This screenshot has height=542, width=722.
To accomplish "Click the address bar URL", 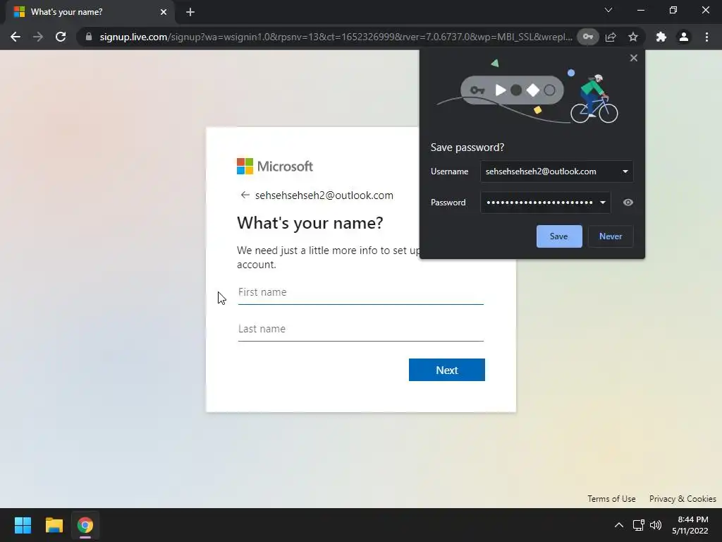I will (336, 37).
